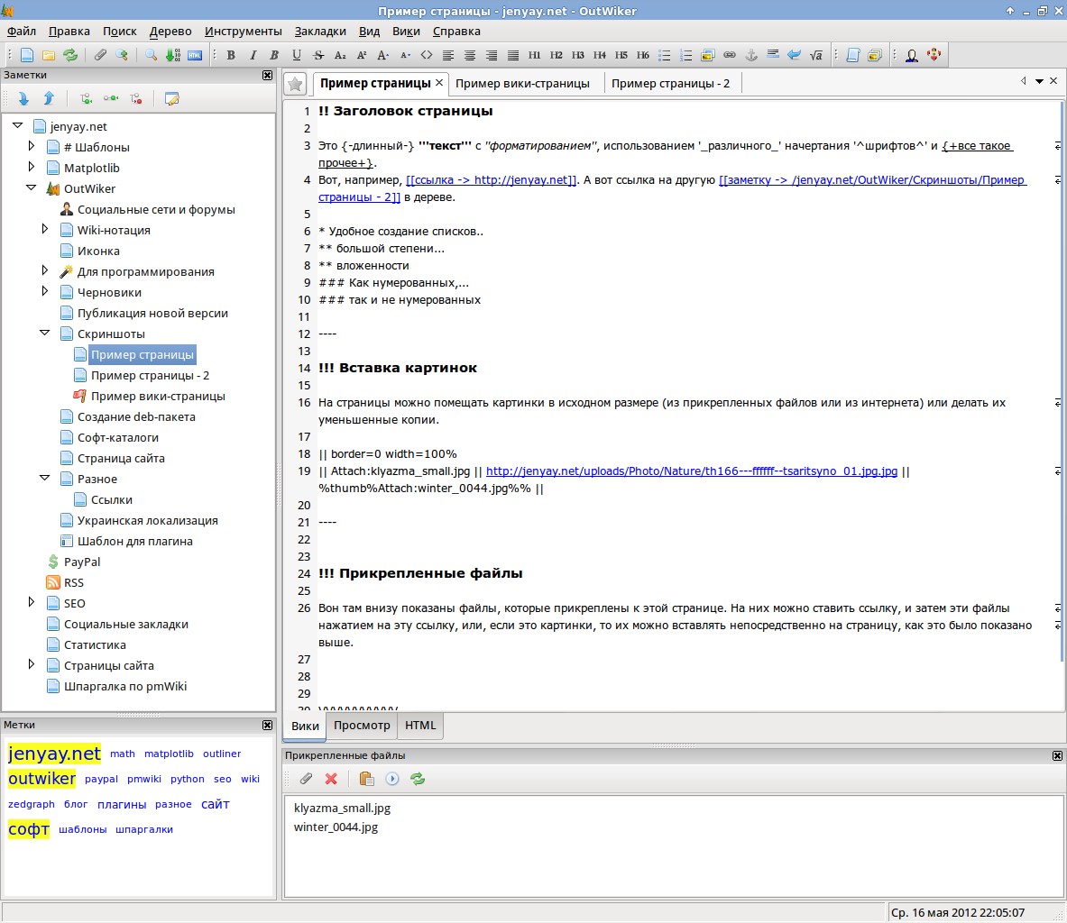The image size is (1067, 923).
Task: Collapse the Скриншоты tree node
Action: tap(45, 334)
